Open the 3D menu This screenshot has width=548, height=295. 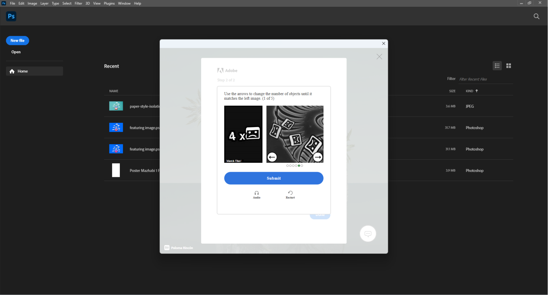87,3
